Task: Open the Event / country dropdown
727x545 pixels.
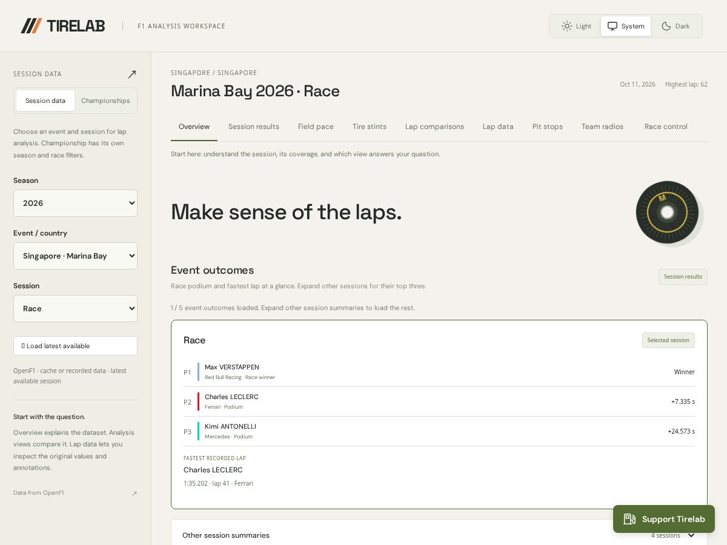Action: pos(75,256)
